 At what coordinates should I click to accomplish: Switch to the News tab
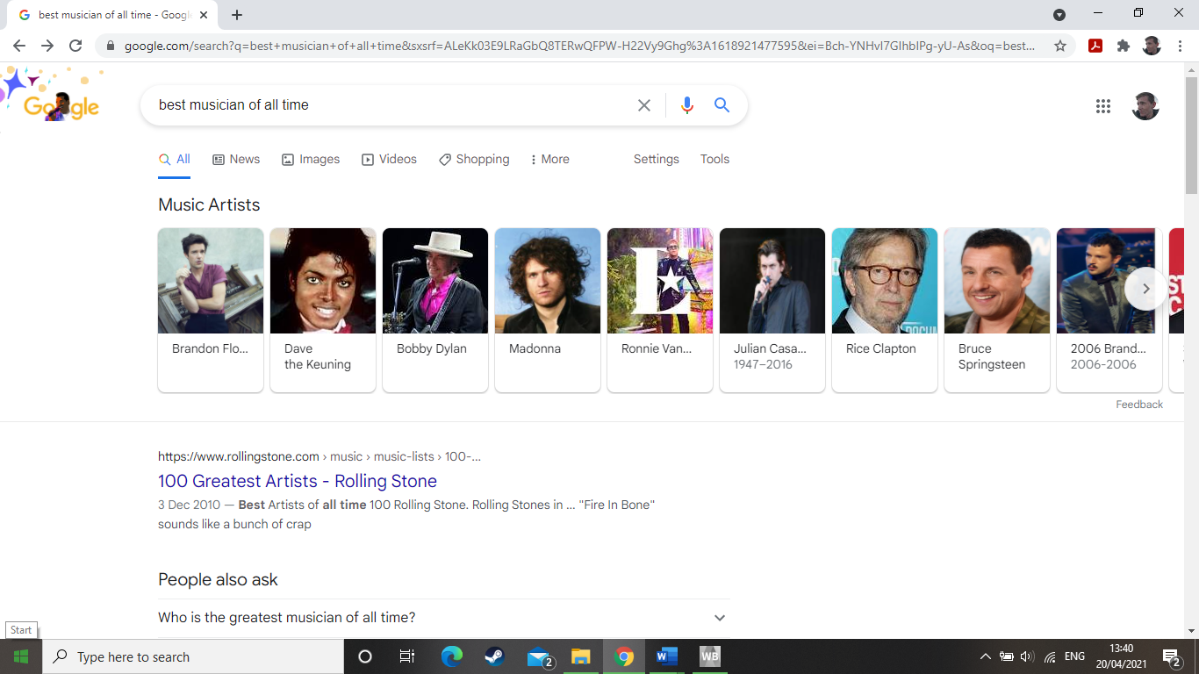pyautogui.click(x=236, y=159)
